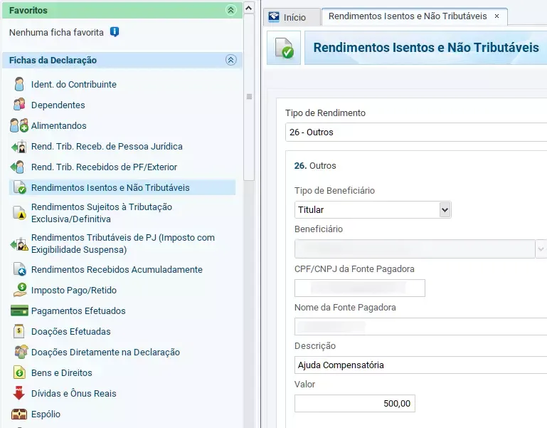547x428 pixels.
Task: Click the sidebar scroll up arrow
Action: click(x=249, y=8)
